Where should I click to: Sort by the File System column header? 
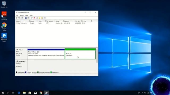click(x=50, y=21)
